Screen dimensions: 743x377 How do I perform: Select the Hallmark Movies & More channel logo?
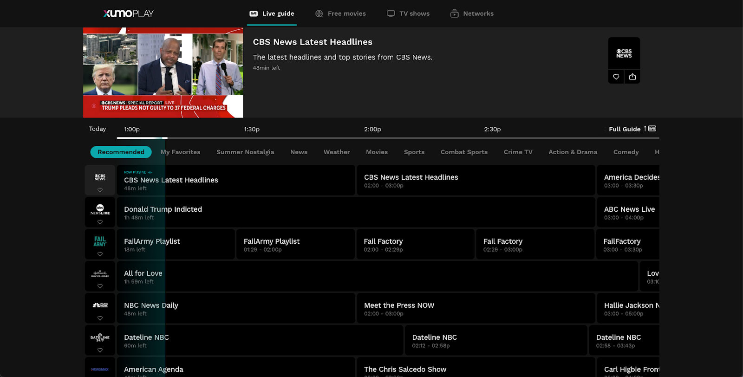coord(100,274)
